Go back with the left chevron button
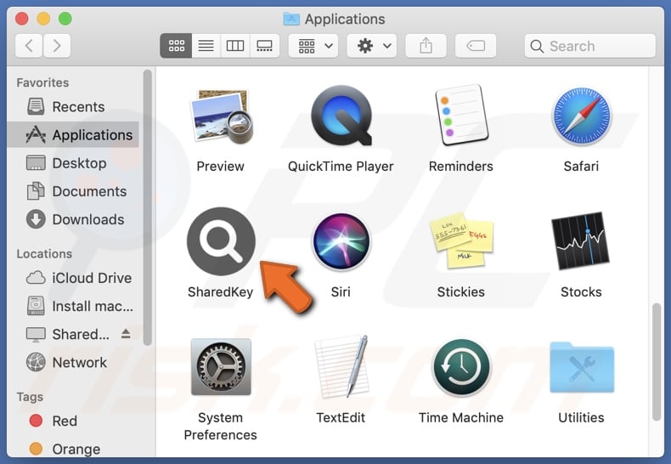671x464 pixels. click(x=29, y=45)
